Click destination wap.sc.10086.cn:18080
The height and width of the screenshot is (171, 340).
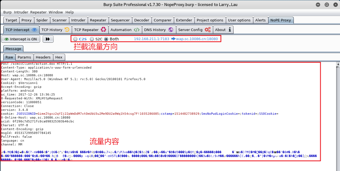pos(197,39)
